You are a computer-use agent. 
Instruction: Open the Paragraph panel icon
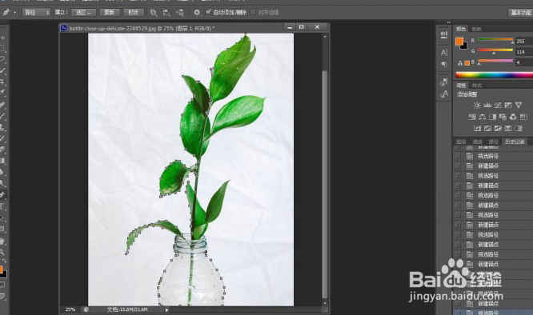(444, 64)
